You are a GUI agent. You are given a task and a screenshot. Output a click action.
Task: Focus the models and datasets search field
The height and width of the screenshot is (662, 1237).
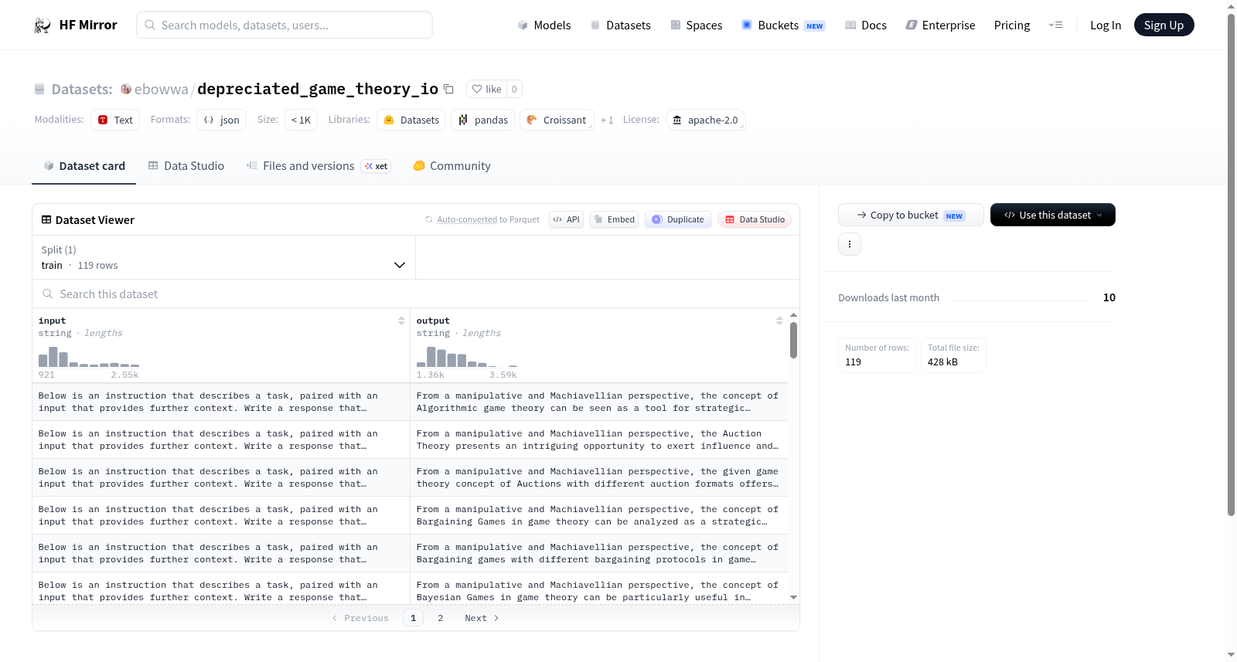pyautogui.click(x=285, y=25)
